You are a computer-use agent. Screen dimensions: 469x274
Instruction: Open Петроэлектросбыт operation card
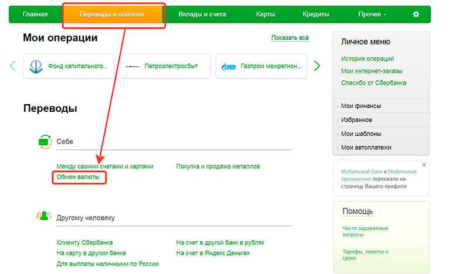165,66
